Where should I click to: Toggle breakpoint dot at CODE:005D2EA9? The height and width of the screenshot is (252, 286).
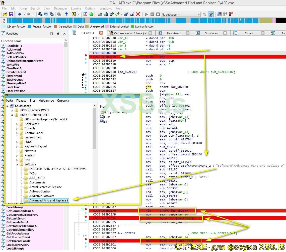pos(86,209)
